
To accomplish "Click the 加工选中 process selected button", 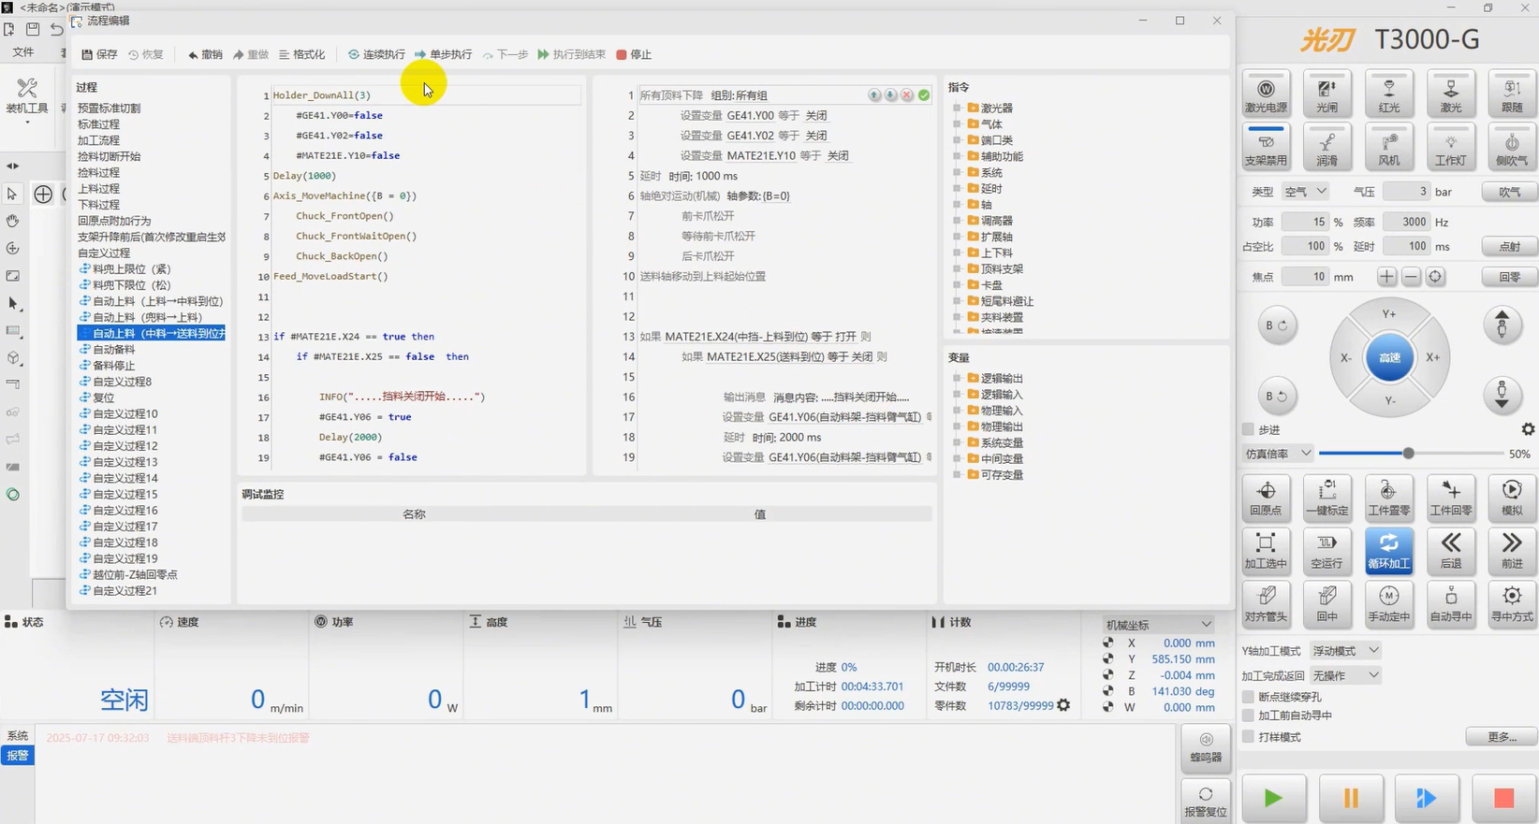I will coord(1266,551).
